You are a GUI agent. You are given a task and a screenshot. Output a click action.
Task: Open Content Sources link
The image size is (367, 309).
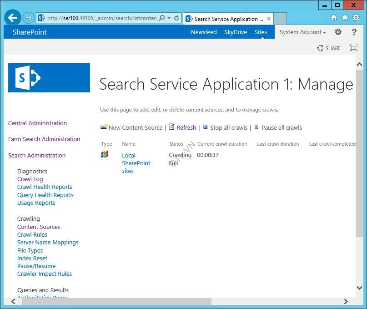point(39,227)
